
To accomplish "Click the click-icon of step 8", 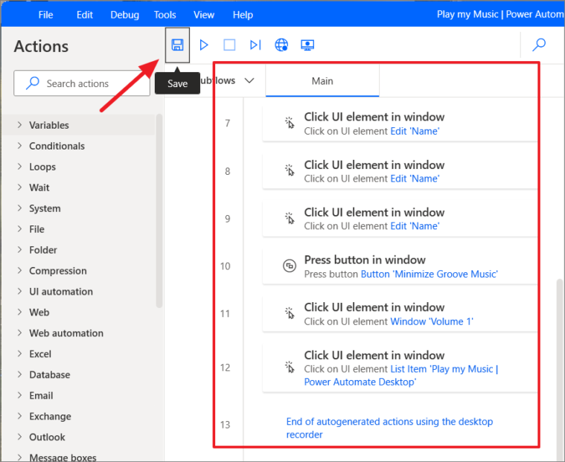I will click(x=290, y=170).
